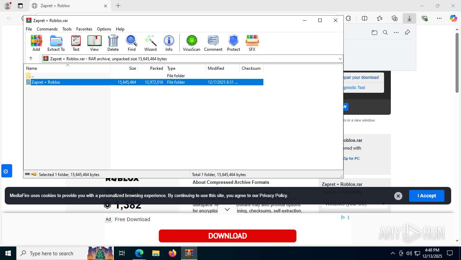Open Copilot icon in Edge
The image size is (461, 260).
pyautogui.click(x=453, y=18)
